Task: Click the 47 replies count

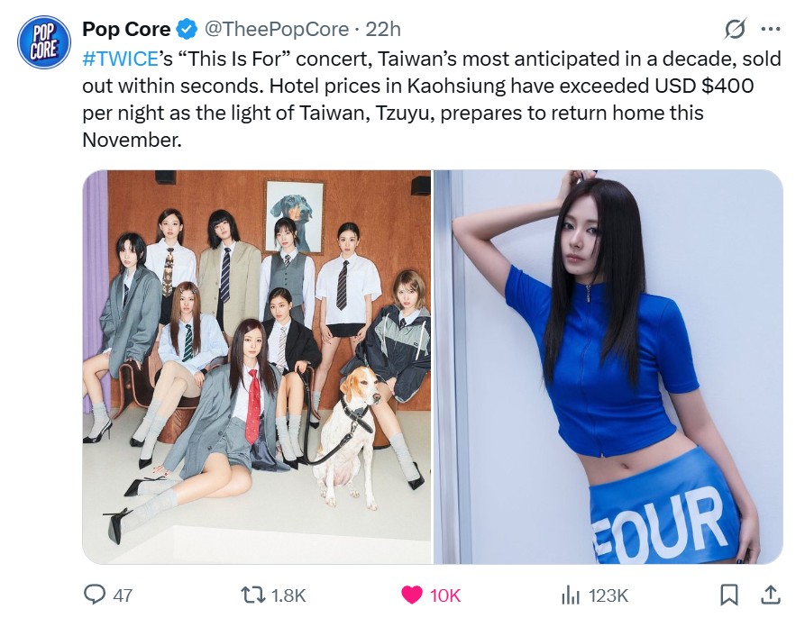Action: [x=123, y=595]
